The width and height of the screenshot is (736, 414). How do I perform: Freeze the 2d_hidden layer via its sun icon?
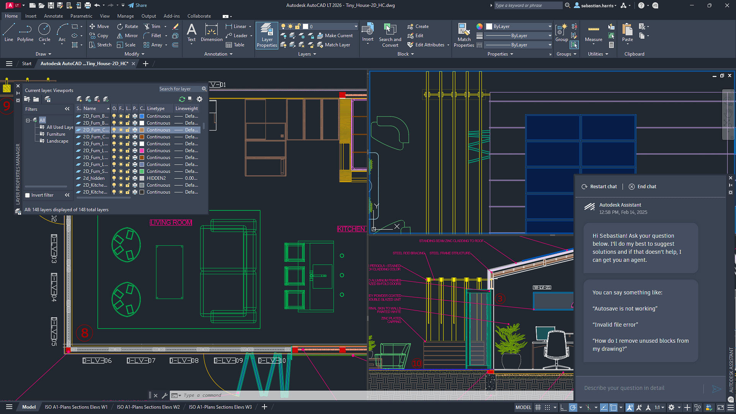(121, 178)
